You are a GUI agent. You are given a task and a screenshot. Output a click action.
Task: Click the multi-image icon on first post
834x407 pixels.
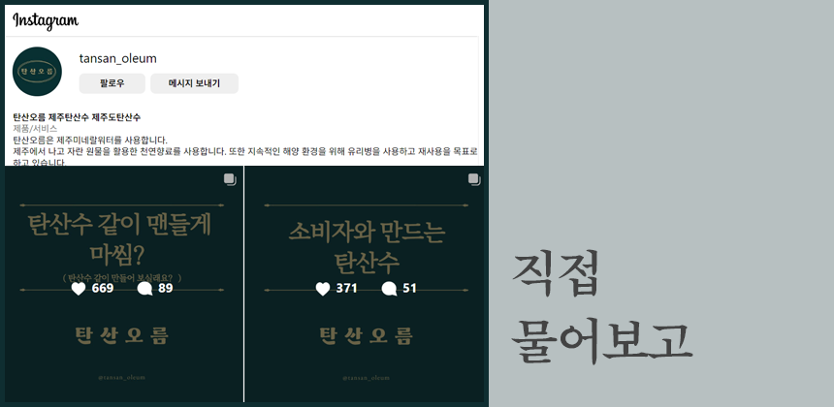230,179
